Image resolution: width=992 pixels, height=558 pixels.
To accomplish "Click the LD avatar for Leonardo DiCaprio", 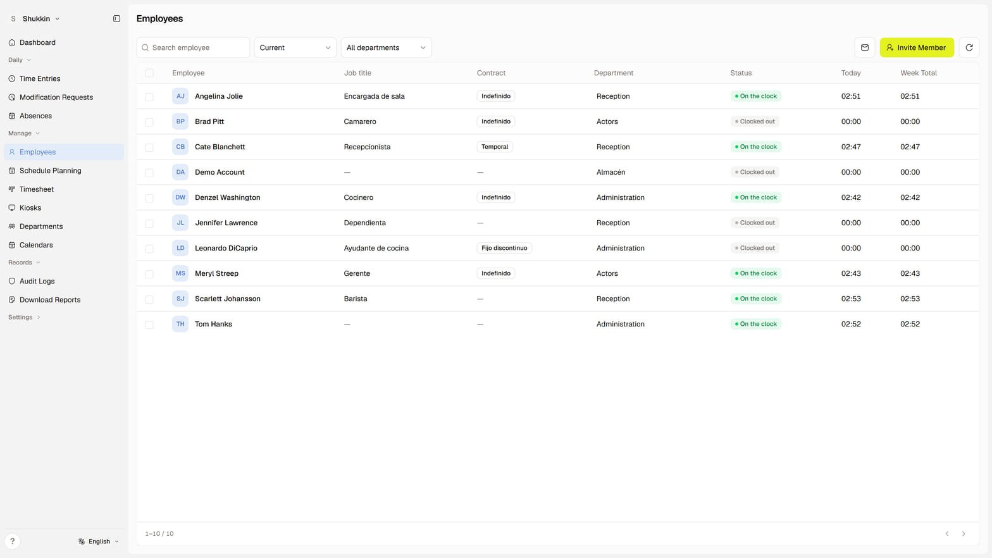I will click(x=180, y=248).
